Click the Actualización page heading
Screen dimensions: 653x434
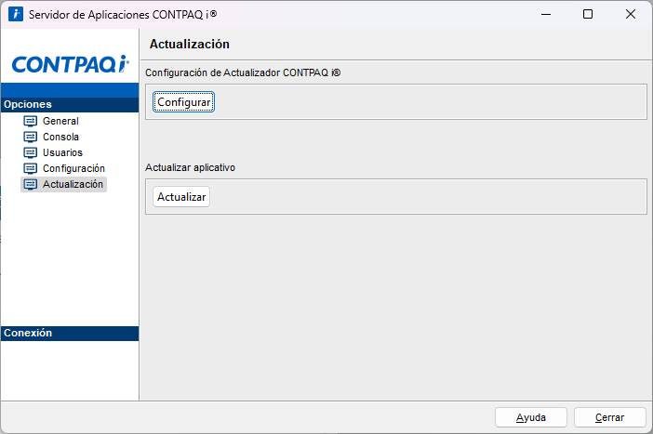coord(190,44)
